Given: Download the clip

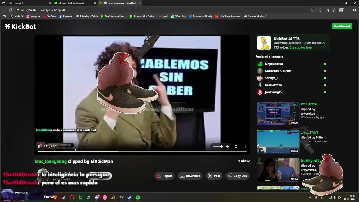Looking at the screenshot, I should pyautogui.click(x=190, y=176).
